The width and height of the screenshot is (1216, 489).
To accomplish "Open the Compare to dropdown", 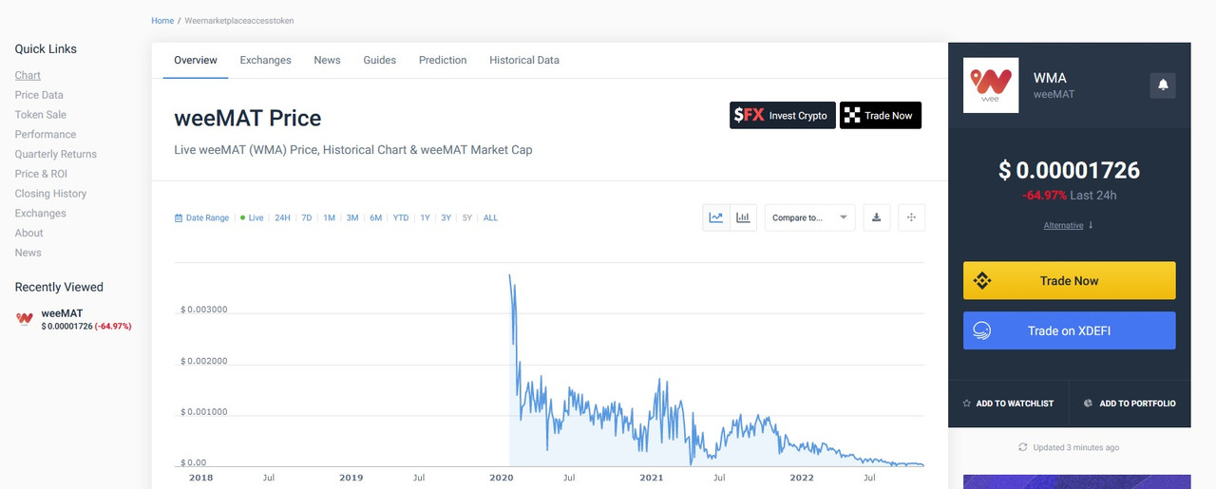I will coord(809,217).
